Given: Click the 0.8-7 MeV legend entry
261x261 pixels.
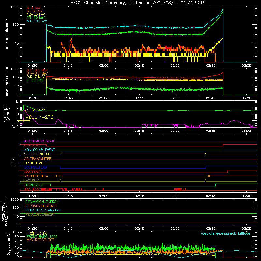Looking at the screenshot, I should click(36, 77).
